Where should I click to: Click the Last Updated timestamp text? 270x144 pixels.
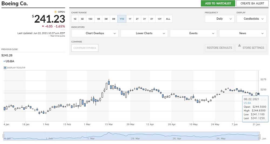pyautogui.click(x=41, y=33)
